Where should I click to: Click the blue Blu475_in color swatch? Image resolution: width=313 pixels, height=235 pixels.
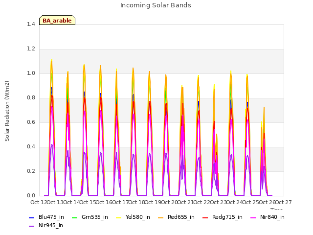(x=32, y=217)
